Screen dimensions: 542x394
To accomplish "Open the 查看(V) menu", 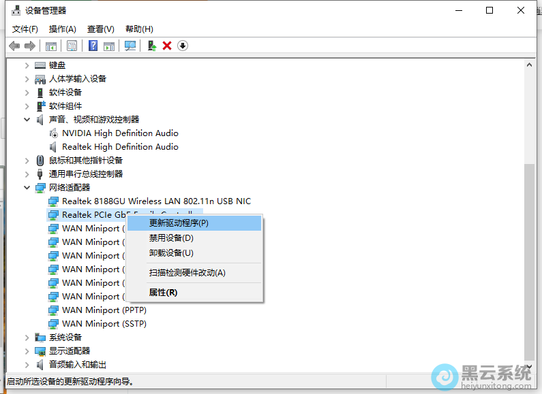I will click(100, 29).
